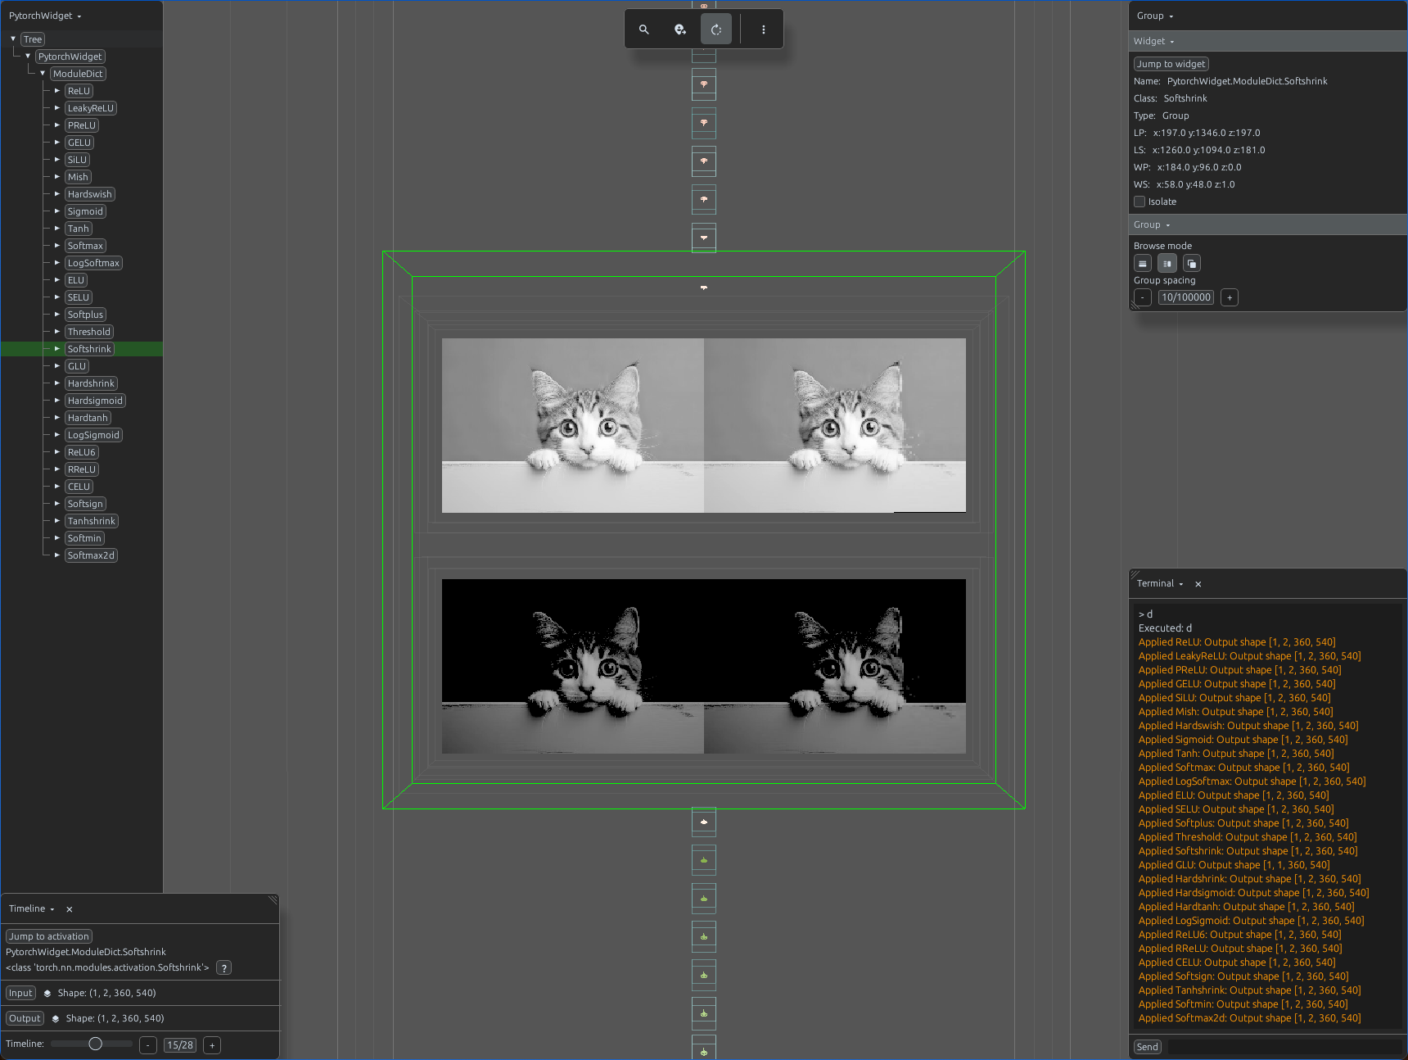Expand the GLU tree node
The height and width of the screenshot is (1060, 1408).
coord(57,366)
